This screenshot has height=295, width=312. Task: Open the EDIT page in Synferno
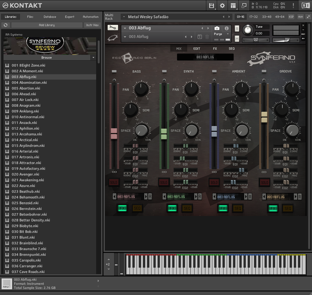197,48
